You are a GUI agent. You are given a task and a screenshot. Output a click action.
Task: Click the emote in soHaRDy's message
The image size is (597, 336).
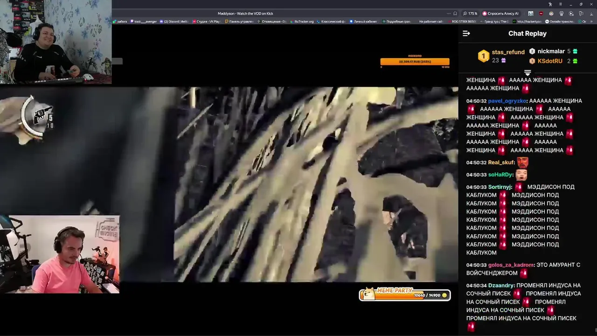point(521,175)
